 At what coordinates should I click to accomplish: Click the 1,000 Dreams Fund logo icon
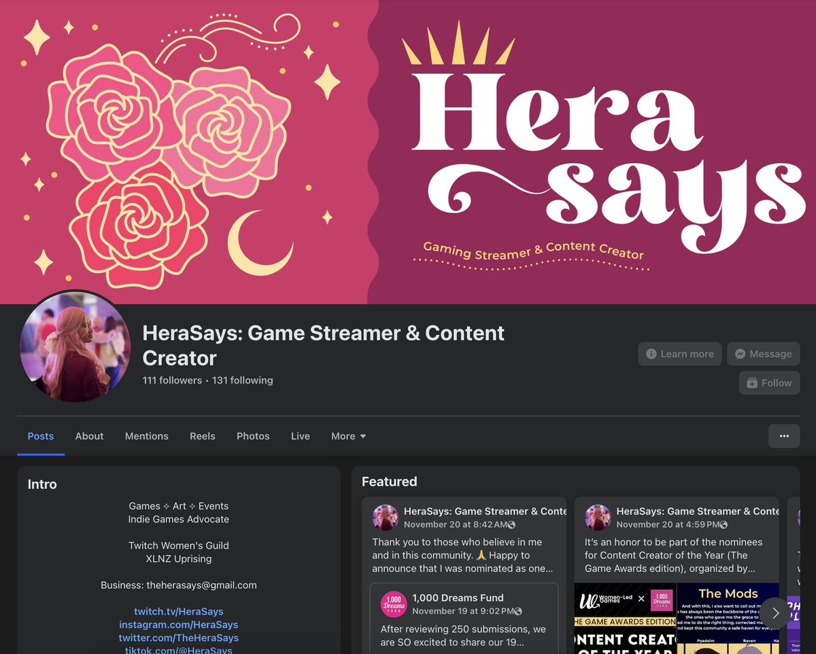[394, 604]
